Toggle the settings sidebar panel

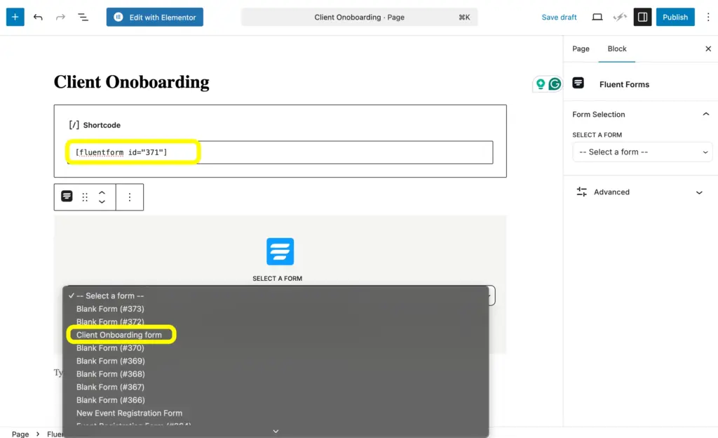point(642,17)
